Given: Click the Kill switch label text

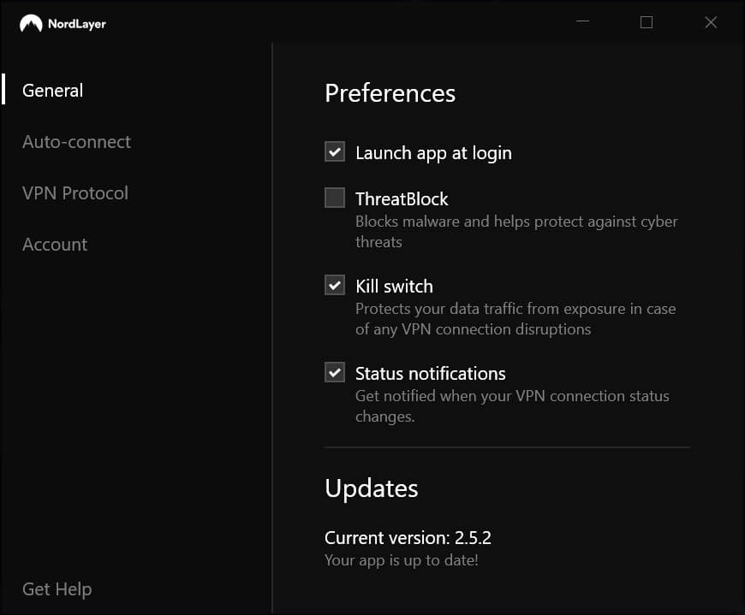Looking at the screenshot, I should (394, 286).
